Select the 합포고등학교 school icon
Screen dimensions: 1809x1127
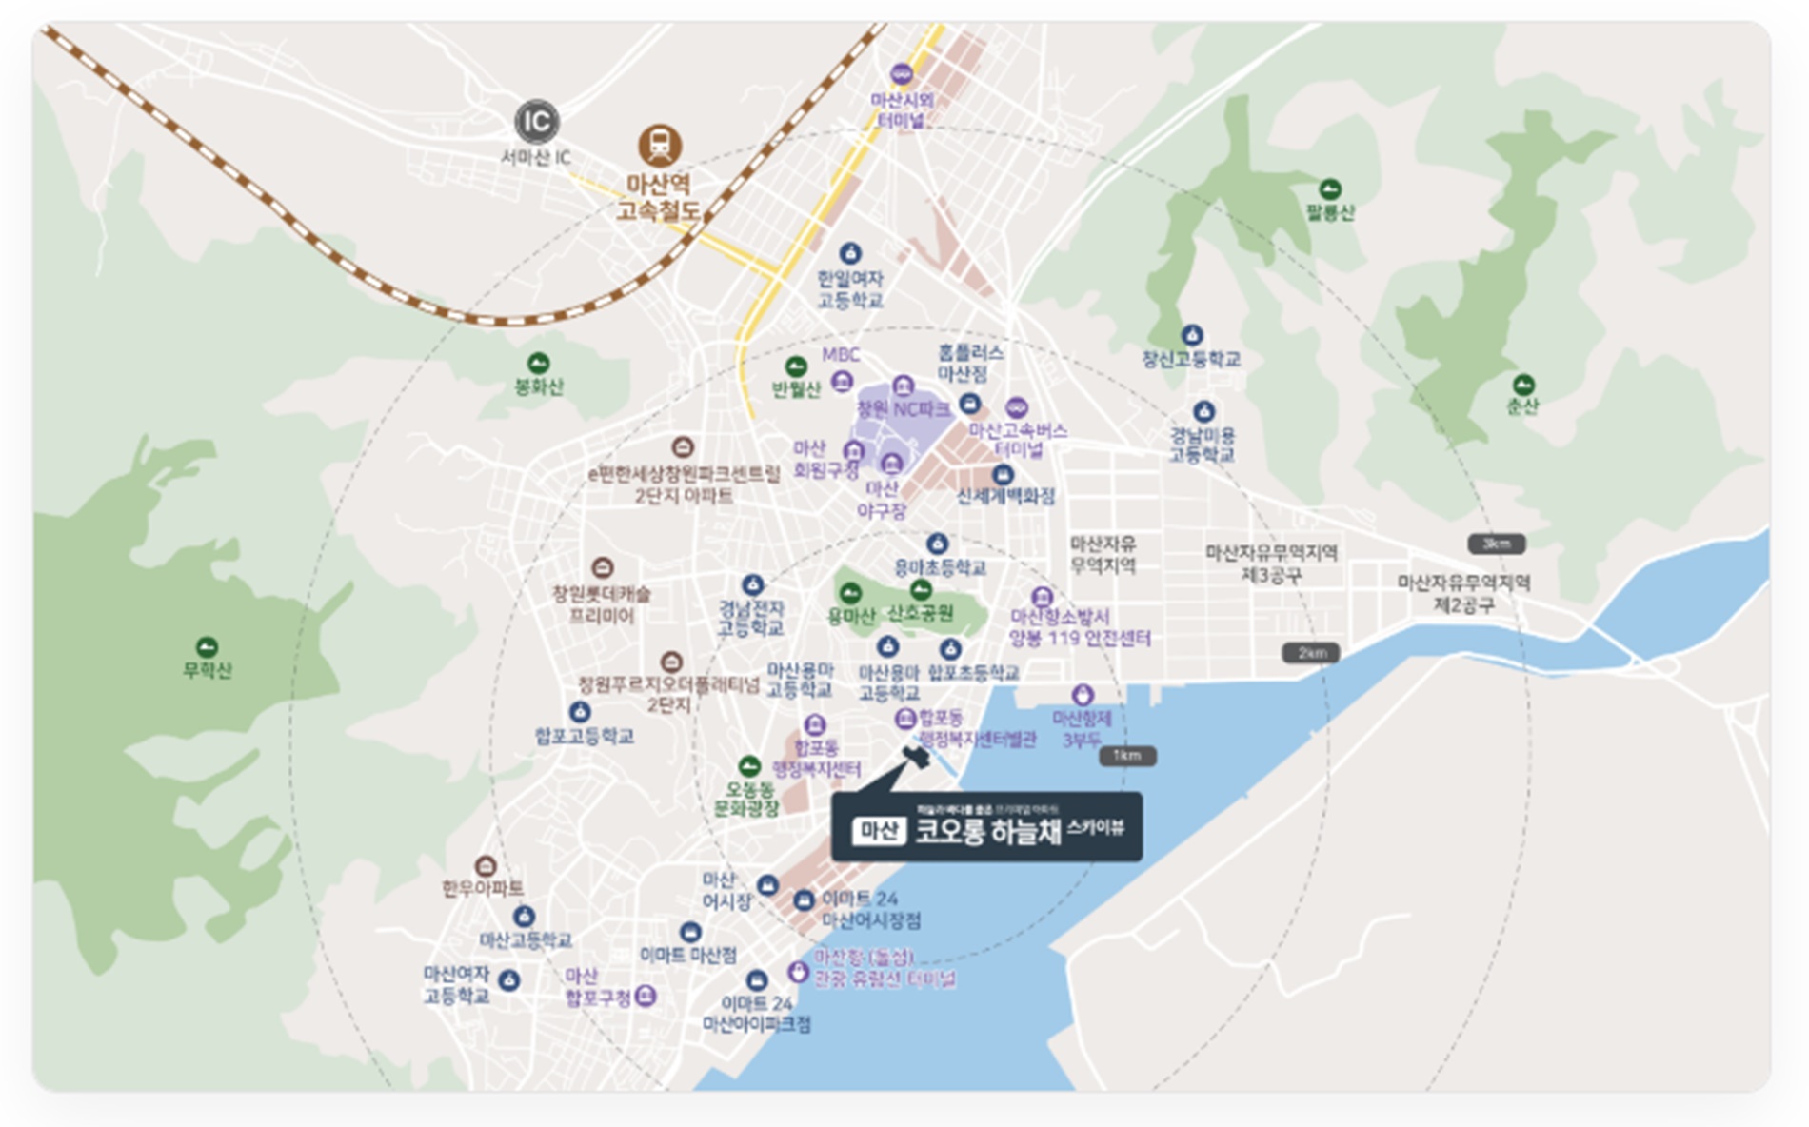(x=580, y=712)
